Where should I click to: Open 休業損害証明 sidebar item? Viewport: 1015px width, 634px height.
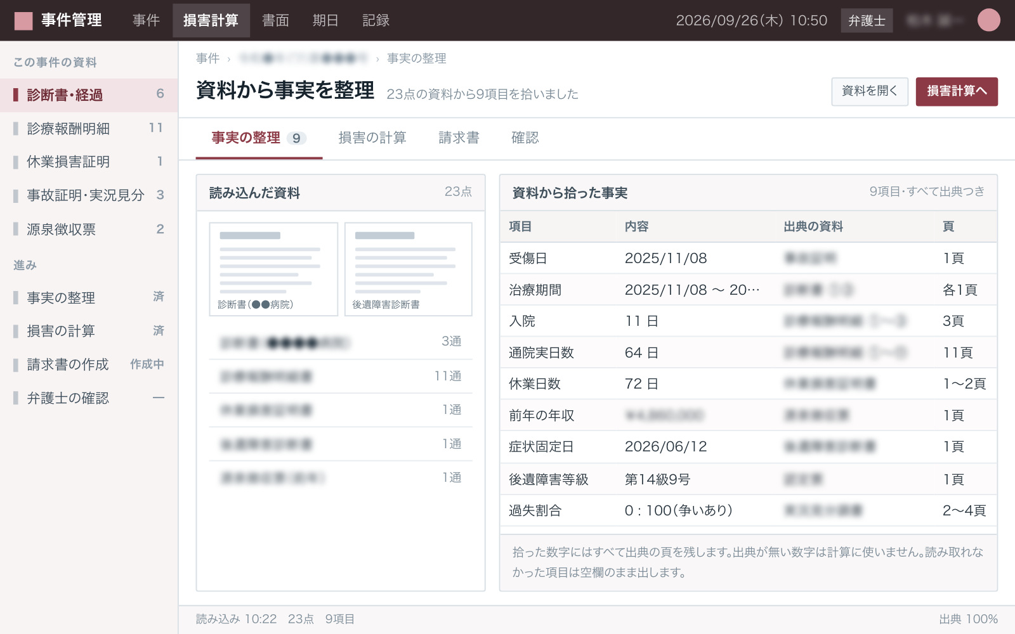pos(89,162)
